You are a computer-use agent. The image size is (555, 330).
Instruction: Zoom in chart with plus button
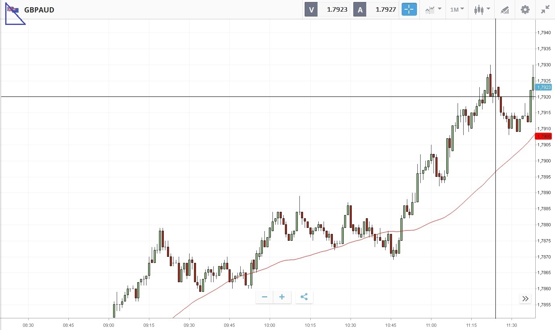[x=282, y=297]
